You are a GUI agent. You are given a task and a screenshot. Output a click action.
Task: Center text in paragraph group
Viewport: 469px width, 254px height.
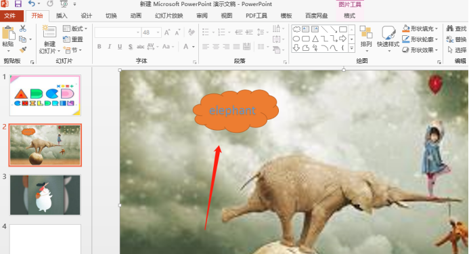click(x=216, y=47)
